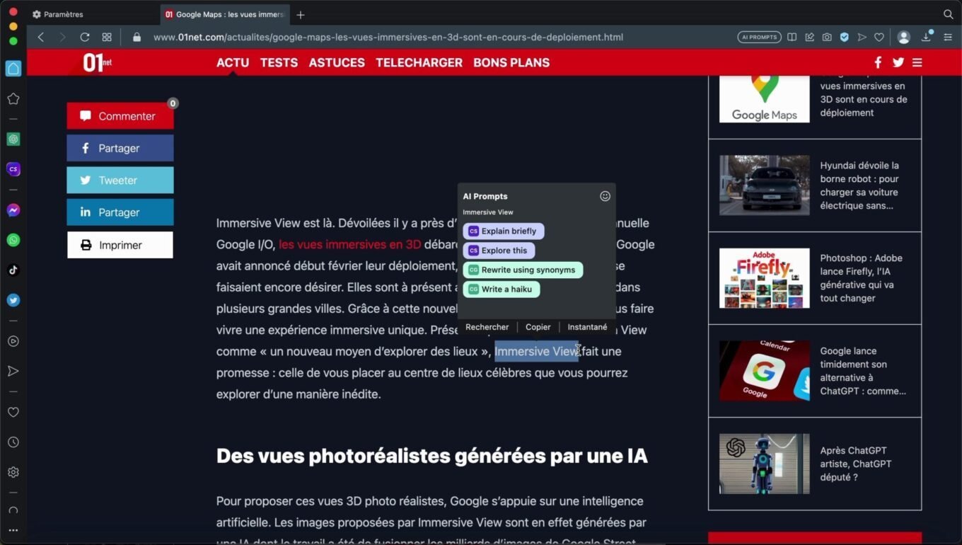Viewport: 962px width, 545px height.
Task: Click the 01net logo
Action: pyautogui.click(x=97, y=62)
